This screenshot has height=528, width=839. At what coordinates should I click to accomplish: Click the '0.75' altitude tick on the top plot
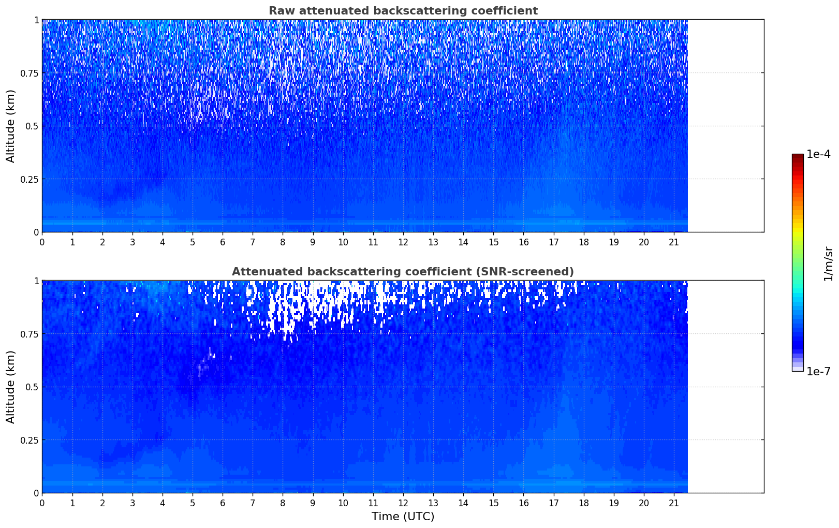(30, 74)
